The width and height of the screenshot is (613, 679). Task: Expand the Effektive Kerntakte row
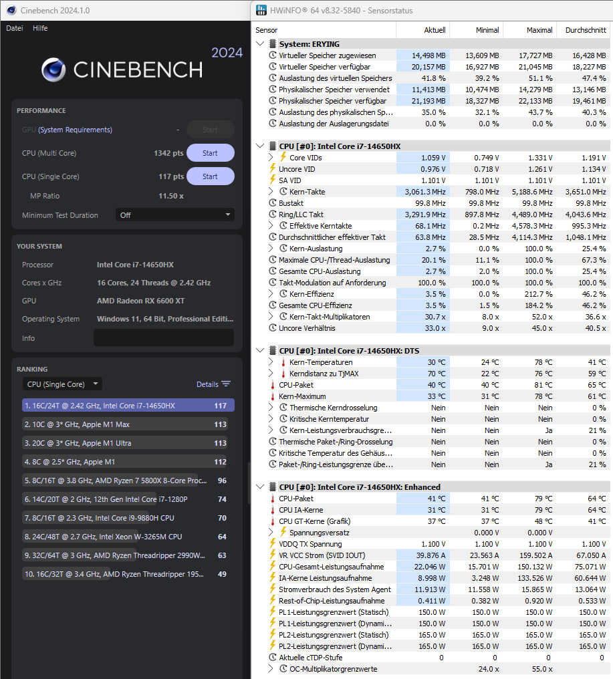click(x=271, y=225)
